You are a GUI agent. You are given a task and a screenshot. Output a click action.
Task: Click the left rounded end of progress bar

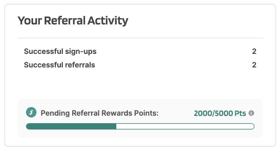click(28, 126)
